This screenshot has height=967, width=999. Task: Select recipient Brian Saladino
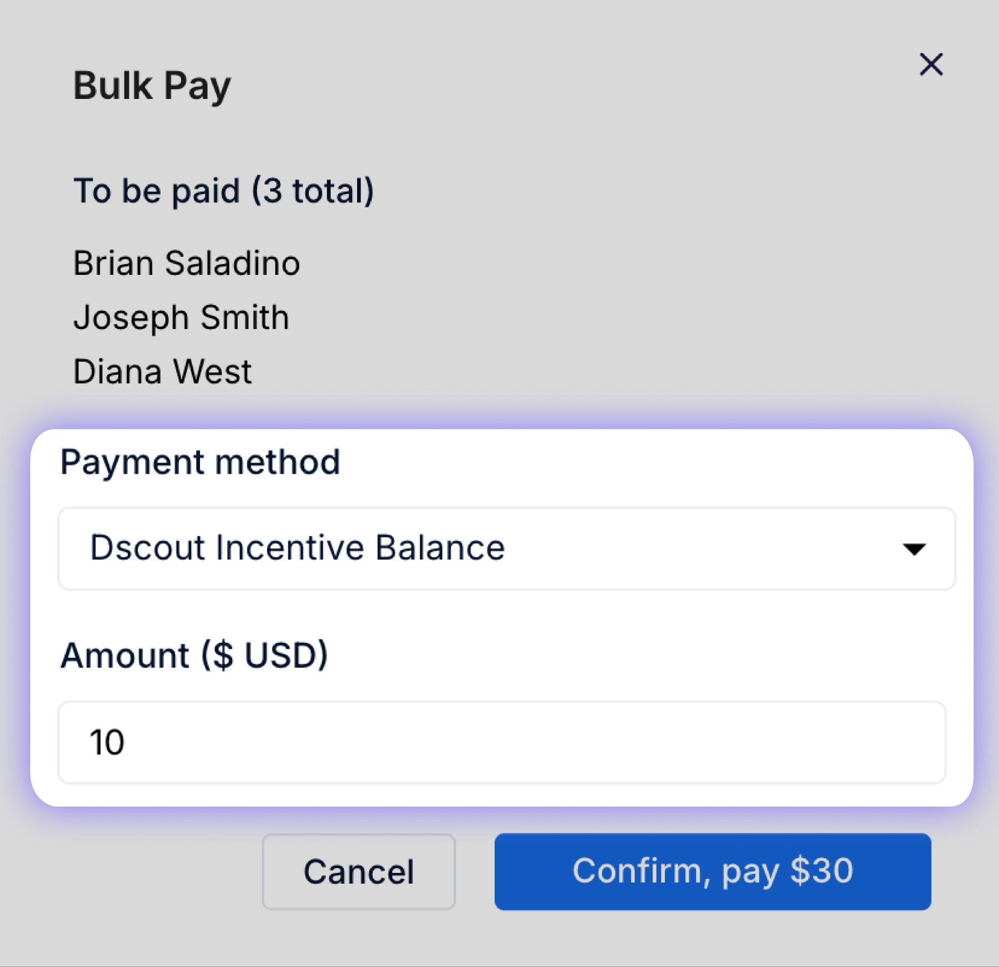(x=186, y=263)
